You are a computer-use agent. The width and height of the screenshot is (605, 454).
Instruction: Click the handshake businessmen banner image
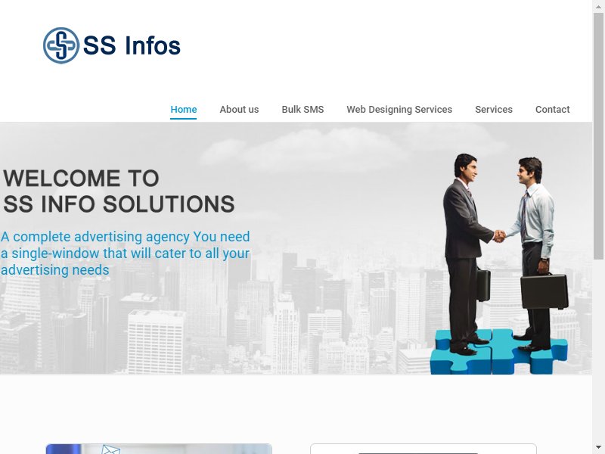(499, 263)
